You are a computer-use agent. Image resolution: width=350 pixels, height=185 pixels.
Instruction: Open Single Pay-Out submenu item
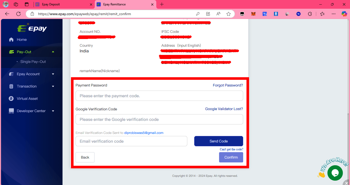click(x=33, y=62)
